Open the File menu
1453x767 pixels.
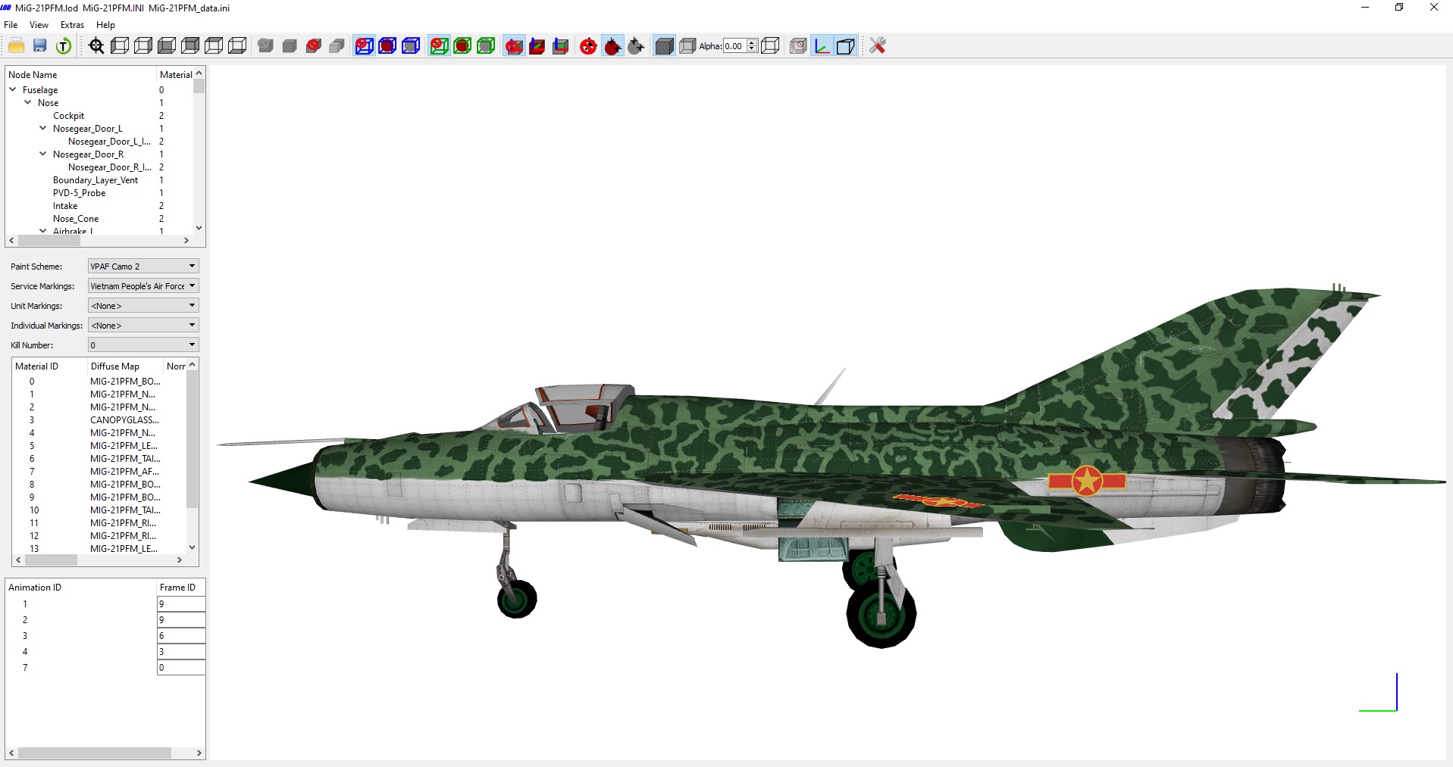click(x=11, y=25)
